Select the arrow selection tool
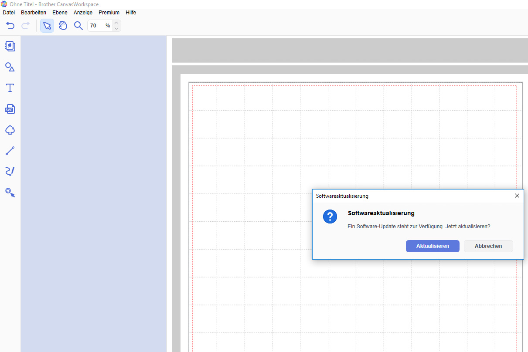 tap(47, 26)
